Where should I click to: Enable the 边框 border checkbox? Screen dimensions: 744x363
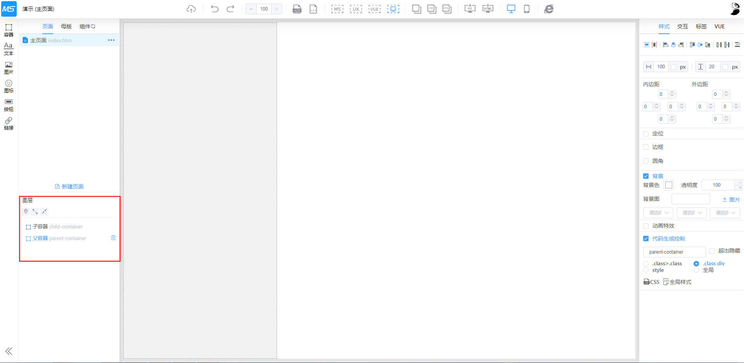tap(646, 147)
